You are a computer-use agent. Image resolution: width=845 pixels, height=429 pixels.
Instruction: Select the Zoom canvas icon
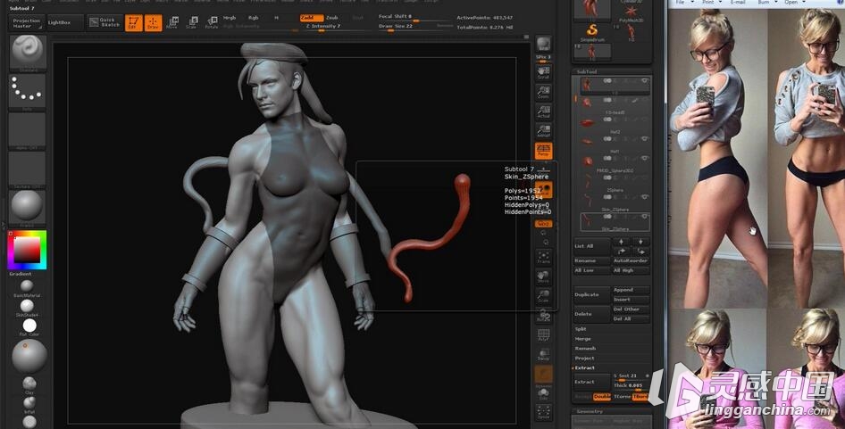pyautogui.click(x=543, y=92)
